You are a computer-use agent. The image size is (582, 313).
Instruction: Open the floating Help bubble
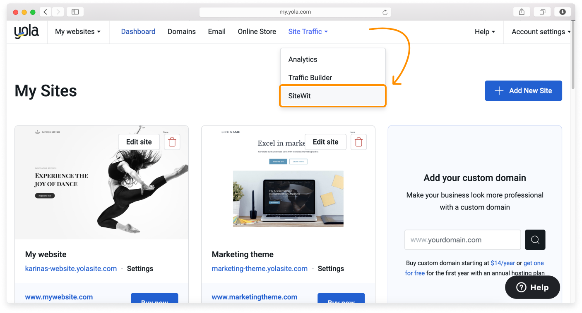tap(532, 287)
